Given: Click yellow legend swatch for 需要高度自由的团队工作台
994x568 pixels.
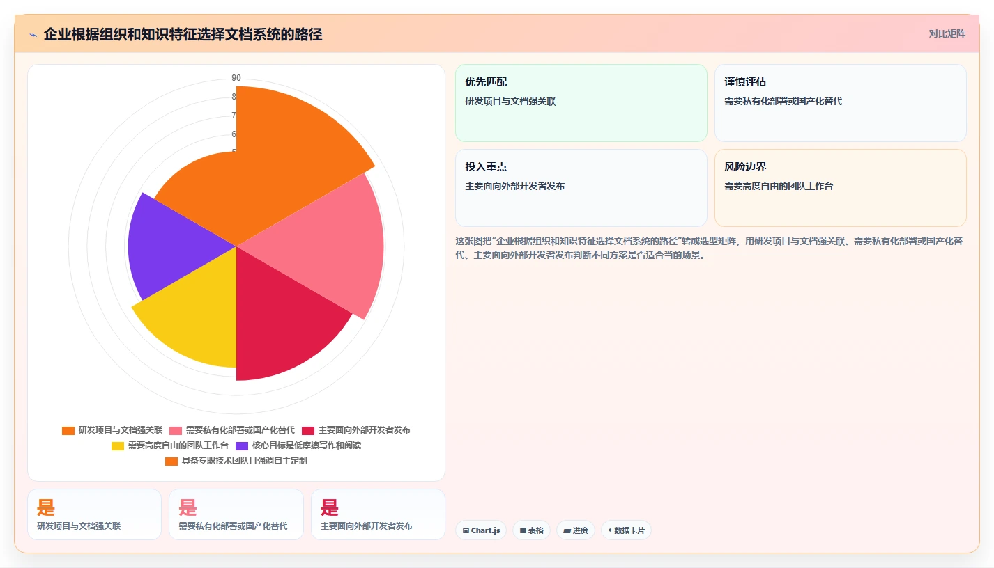Looking at the screenshot, I should [118, 445].
